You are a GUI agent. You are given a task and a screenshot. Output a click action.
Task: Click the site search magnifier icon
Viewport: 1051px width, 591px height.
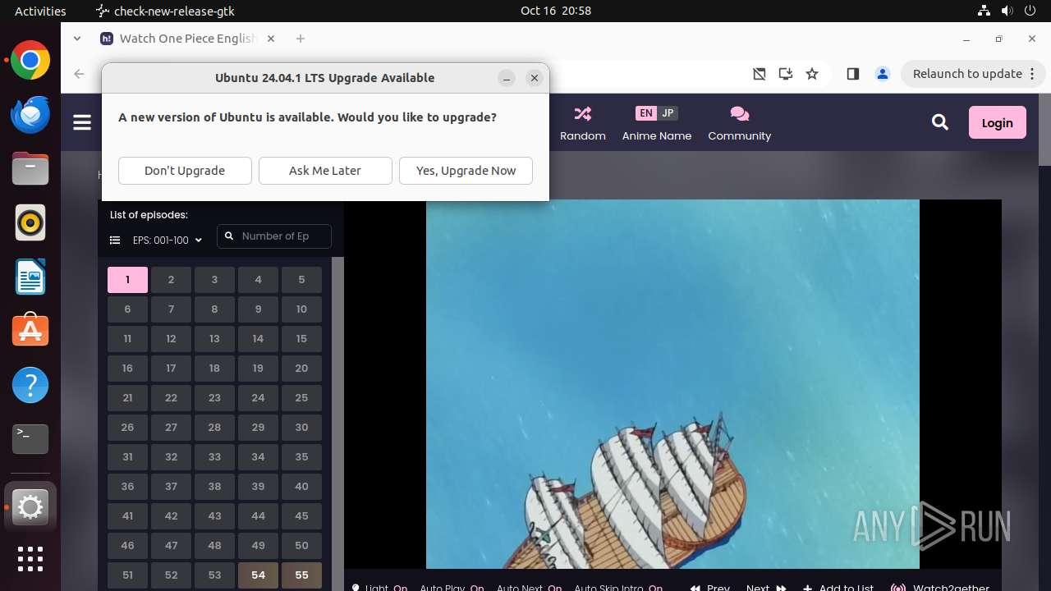click(x=940, y=122)
